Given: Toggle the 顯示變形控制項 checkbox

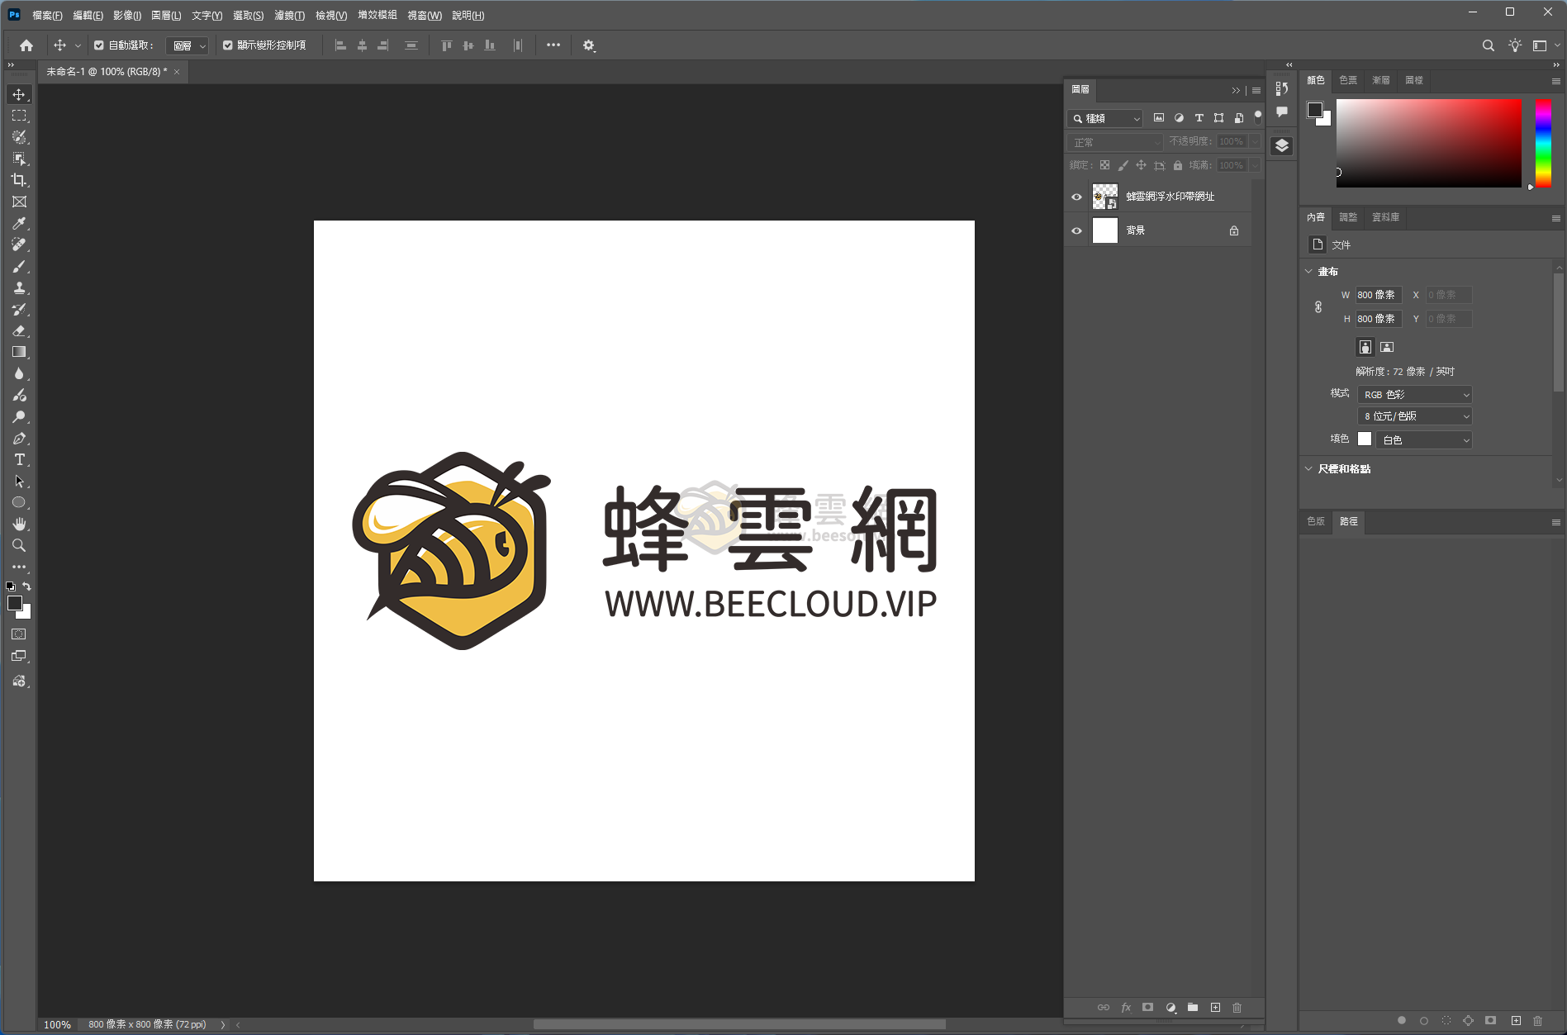Looking at the screenshot, I should 227,45.
